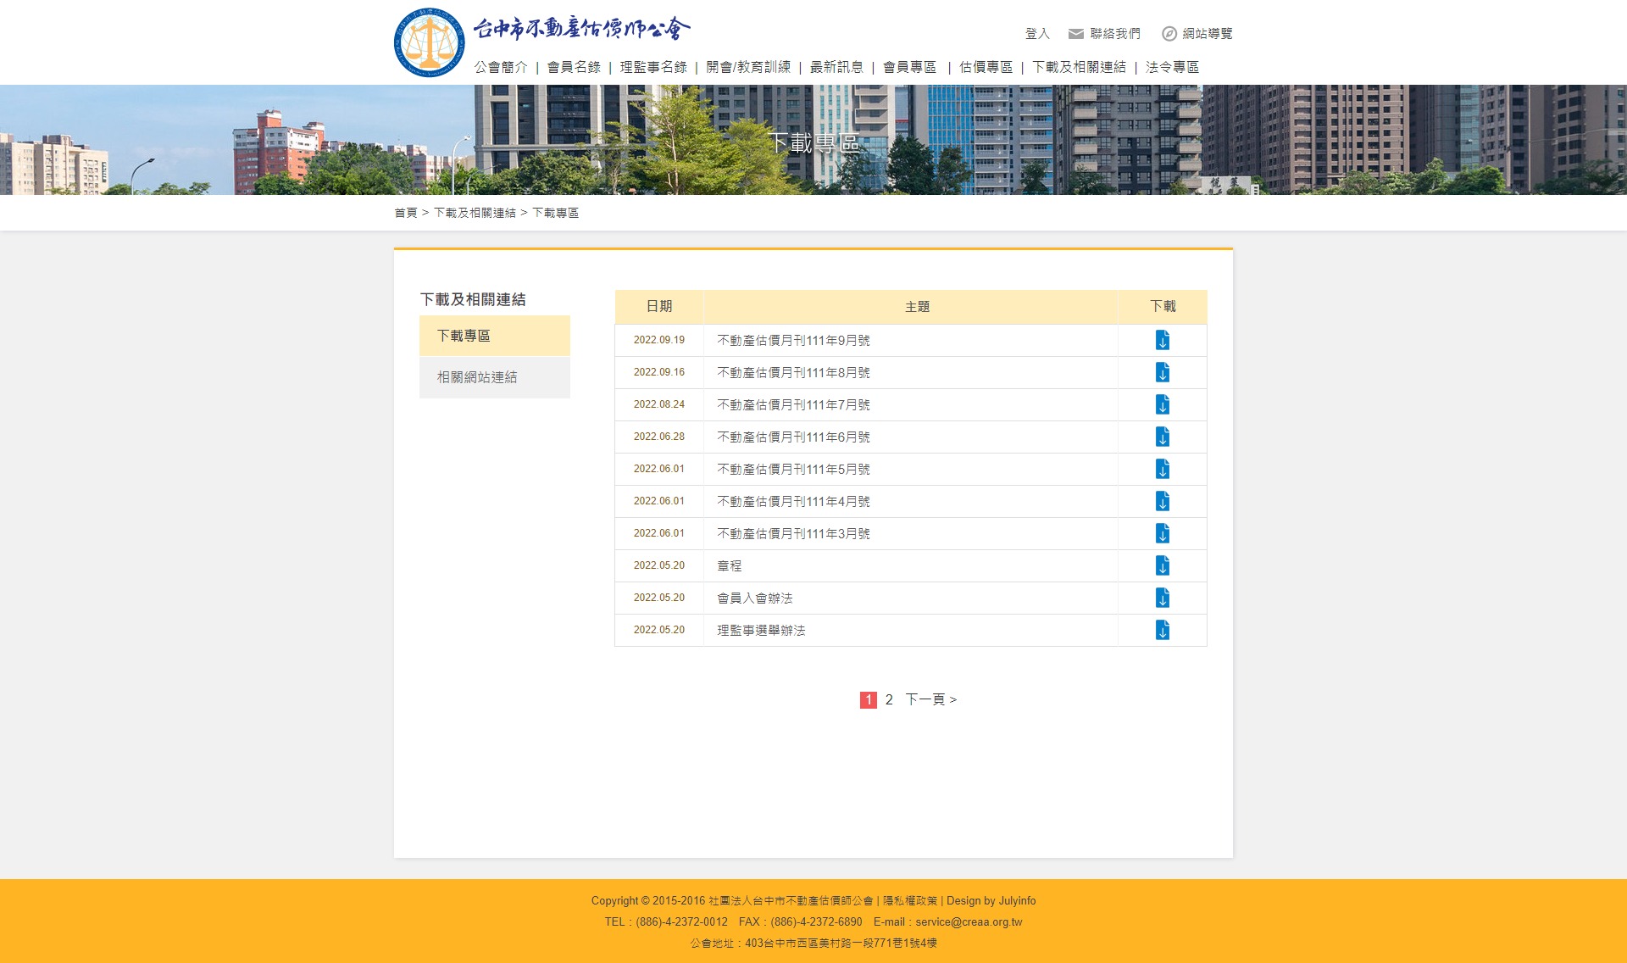1627x963 pixels.
Task: Open the 法令專區 menu
Action: [x=1173, y=66]
